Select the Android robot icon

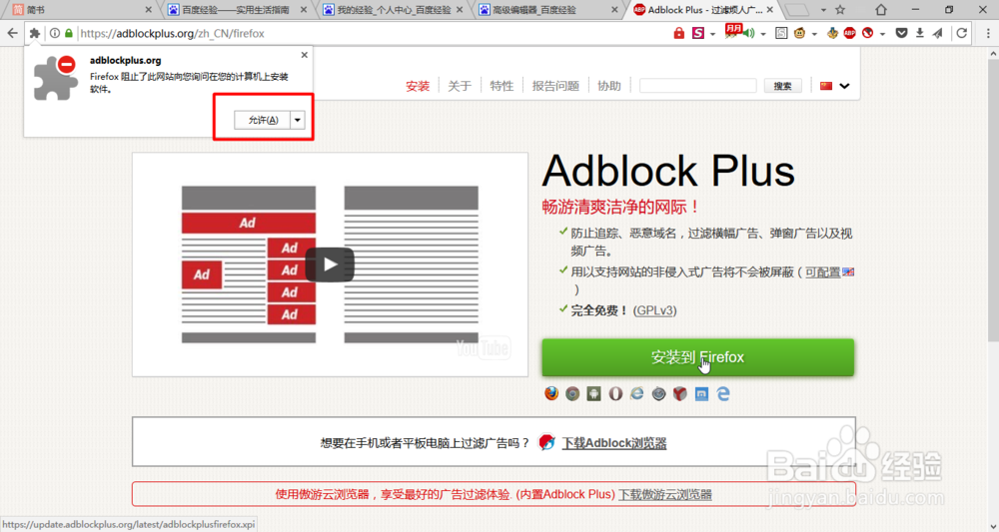[593, 394]
